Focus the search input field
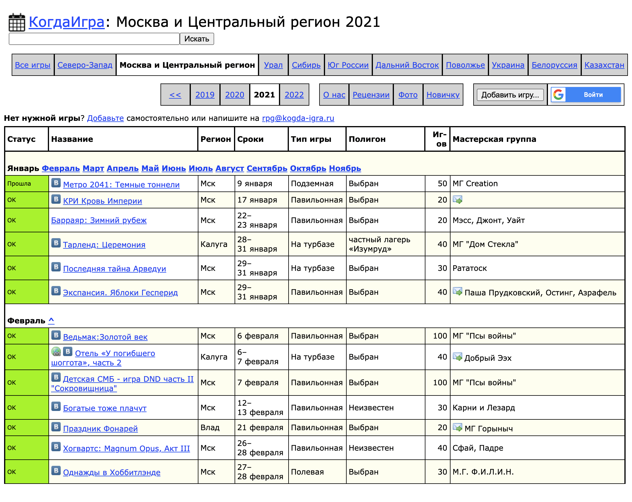Screen dimensions: 632x502 point(94,39)
